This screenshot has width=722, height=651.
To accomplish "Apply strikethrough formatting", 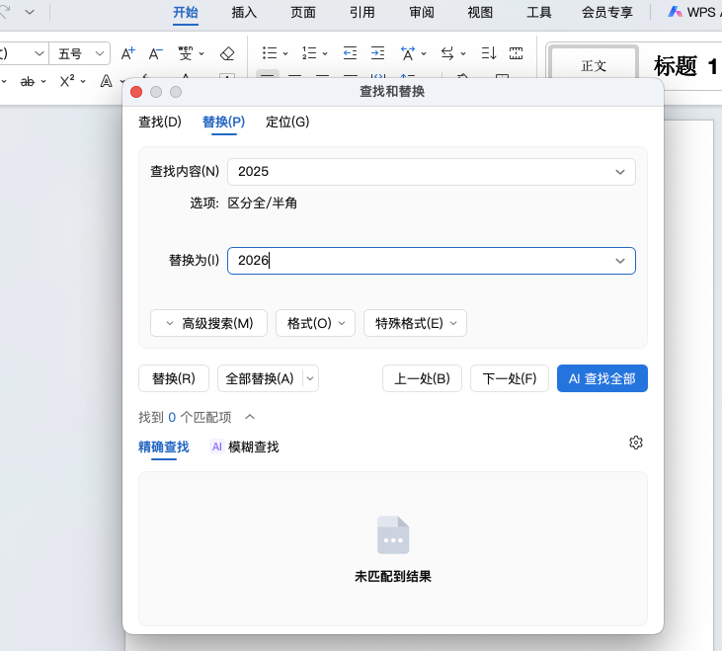I will coord(28,81).
